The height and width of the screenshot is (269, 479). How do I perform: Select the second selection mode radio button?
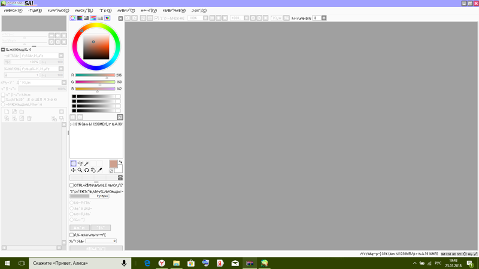point(71,208)
